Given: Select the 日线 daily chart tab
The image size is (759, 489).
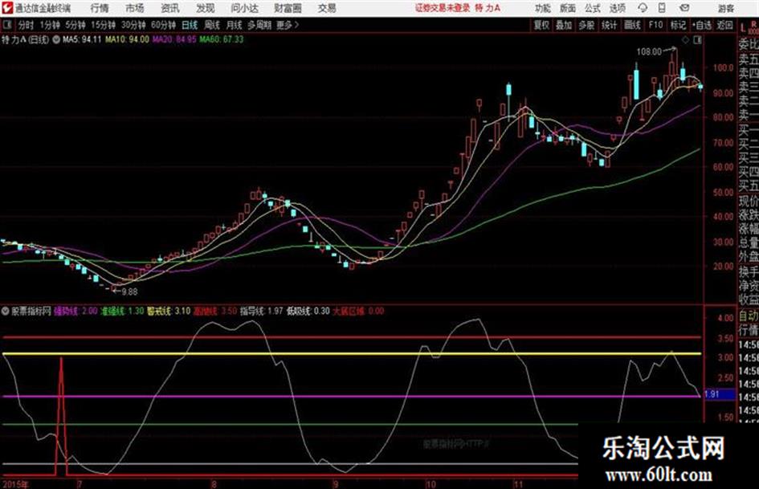Looking at the screenshot, I should pyautogui.click(x=190, y=25).
